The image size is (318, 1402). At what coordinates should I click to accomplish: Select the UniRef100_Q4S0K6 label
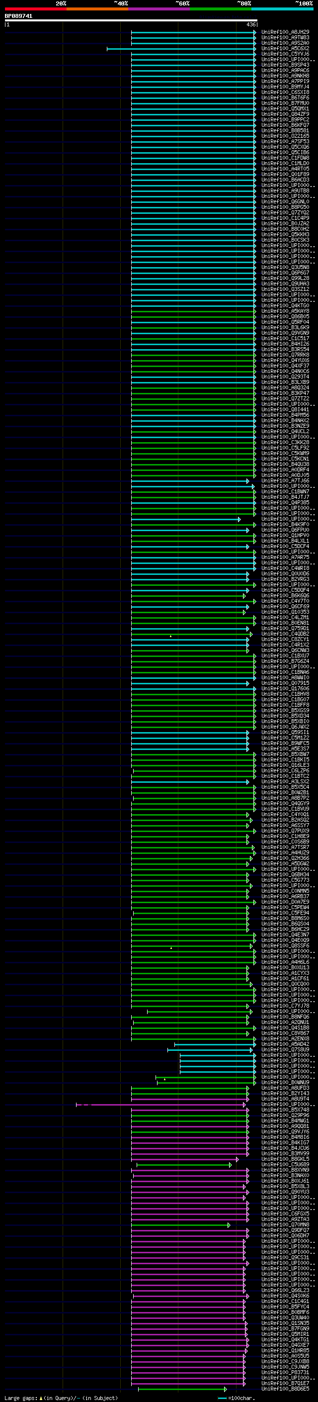(285, 1296)
